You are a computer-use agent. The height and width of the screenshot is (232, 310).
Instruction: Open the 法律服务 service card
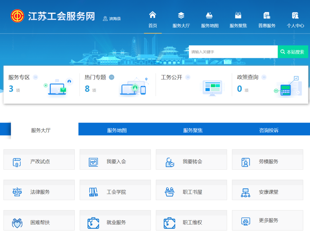pos(39,190)
